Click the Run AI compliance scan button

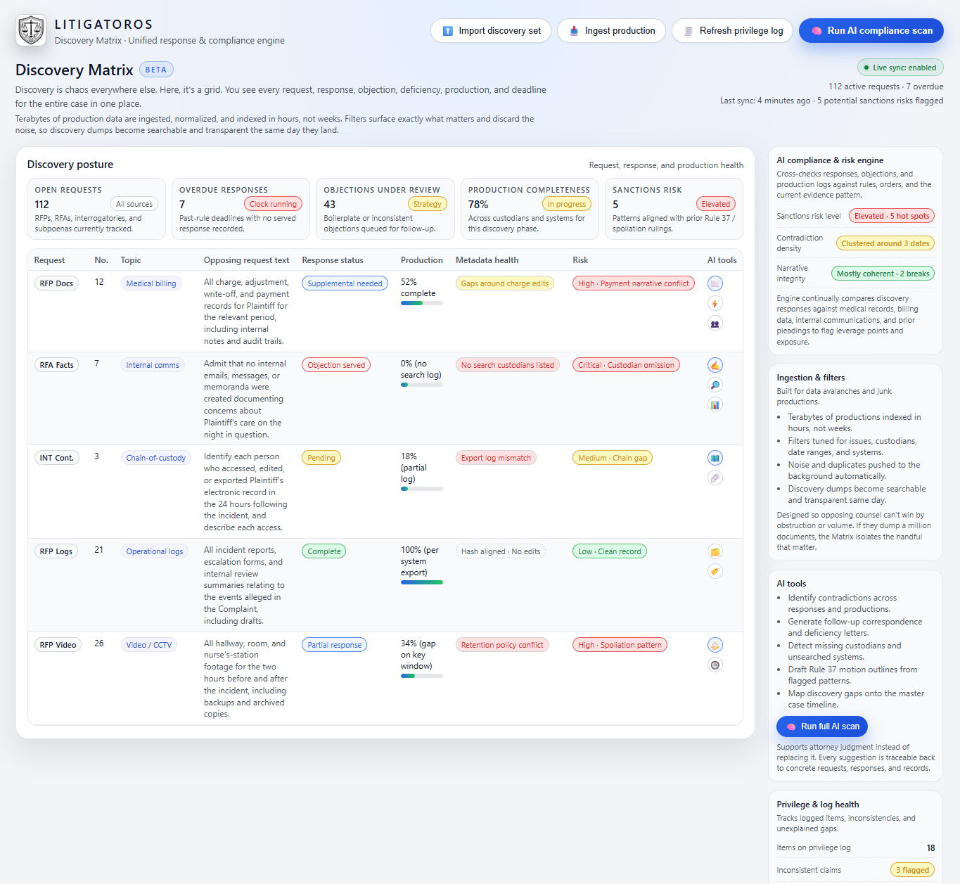(871, 30)
